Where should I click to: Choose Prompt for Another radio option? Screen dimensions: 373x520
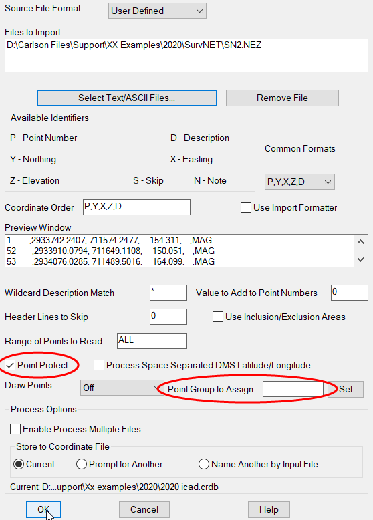click(x=82, y=464)
